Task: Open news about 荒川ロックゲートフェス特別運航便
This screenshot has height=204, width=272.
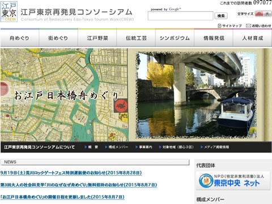Action: 71,173
